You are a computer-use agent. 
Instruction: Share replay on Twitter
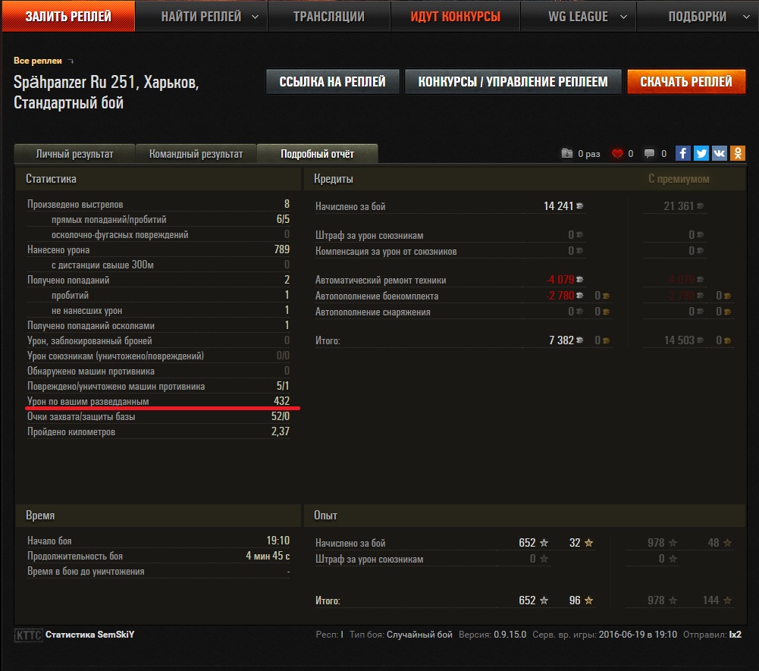(x=701, y=153)
